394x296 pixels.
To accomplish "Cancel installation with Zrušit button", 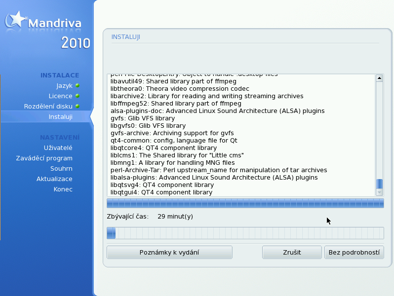I will (292, 252).
